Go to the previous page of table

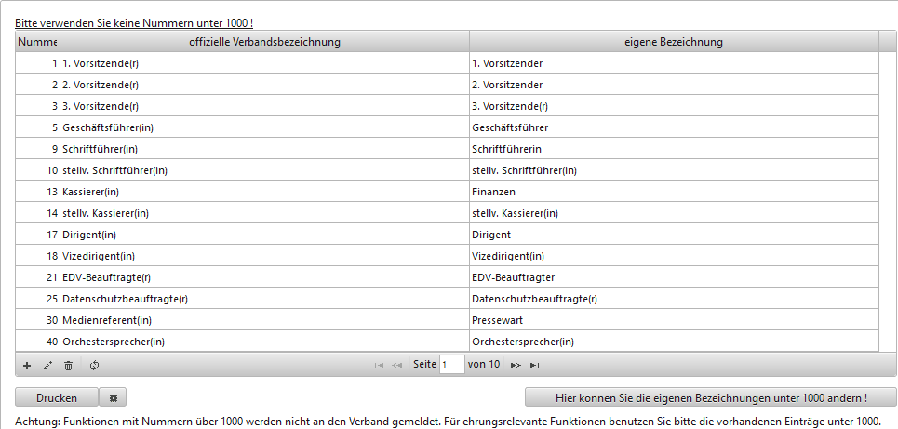(397, 366)
